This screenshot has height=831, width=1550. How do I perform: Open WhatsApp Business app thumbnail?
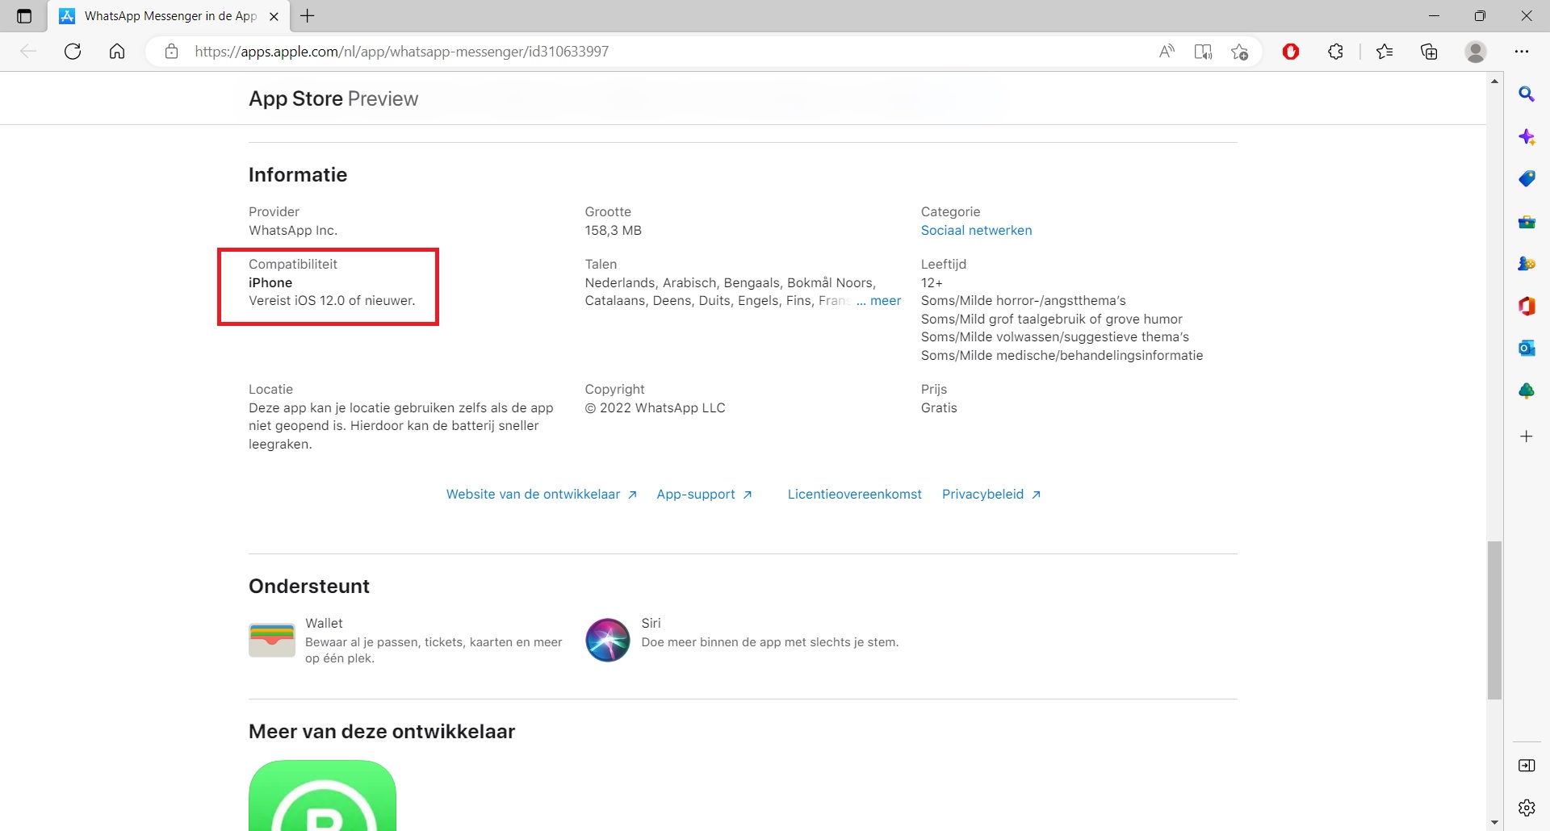click(322, 796)
